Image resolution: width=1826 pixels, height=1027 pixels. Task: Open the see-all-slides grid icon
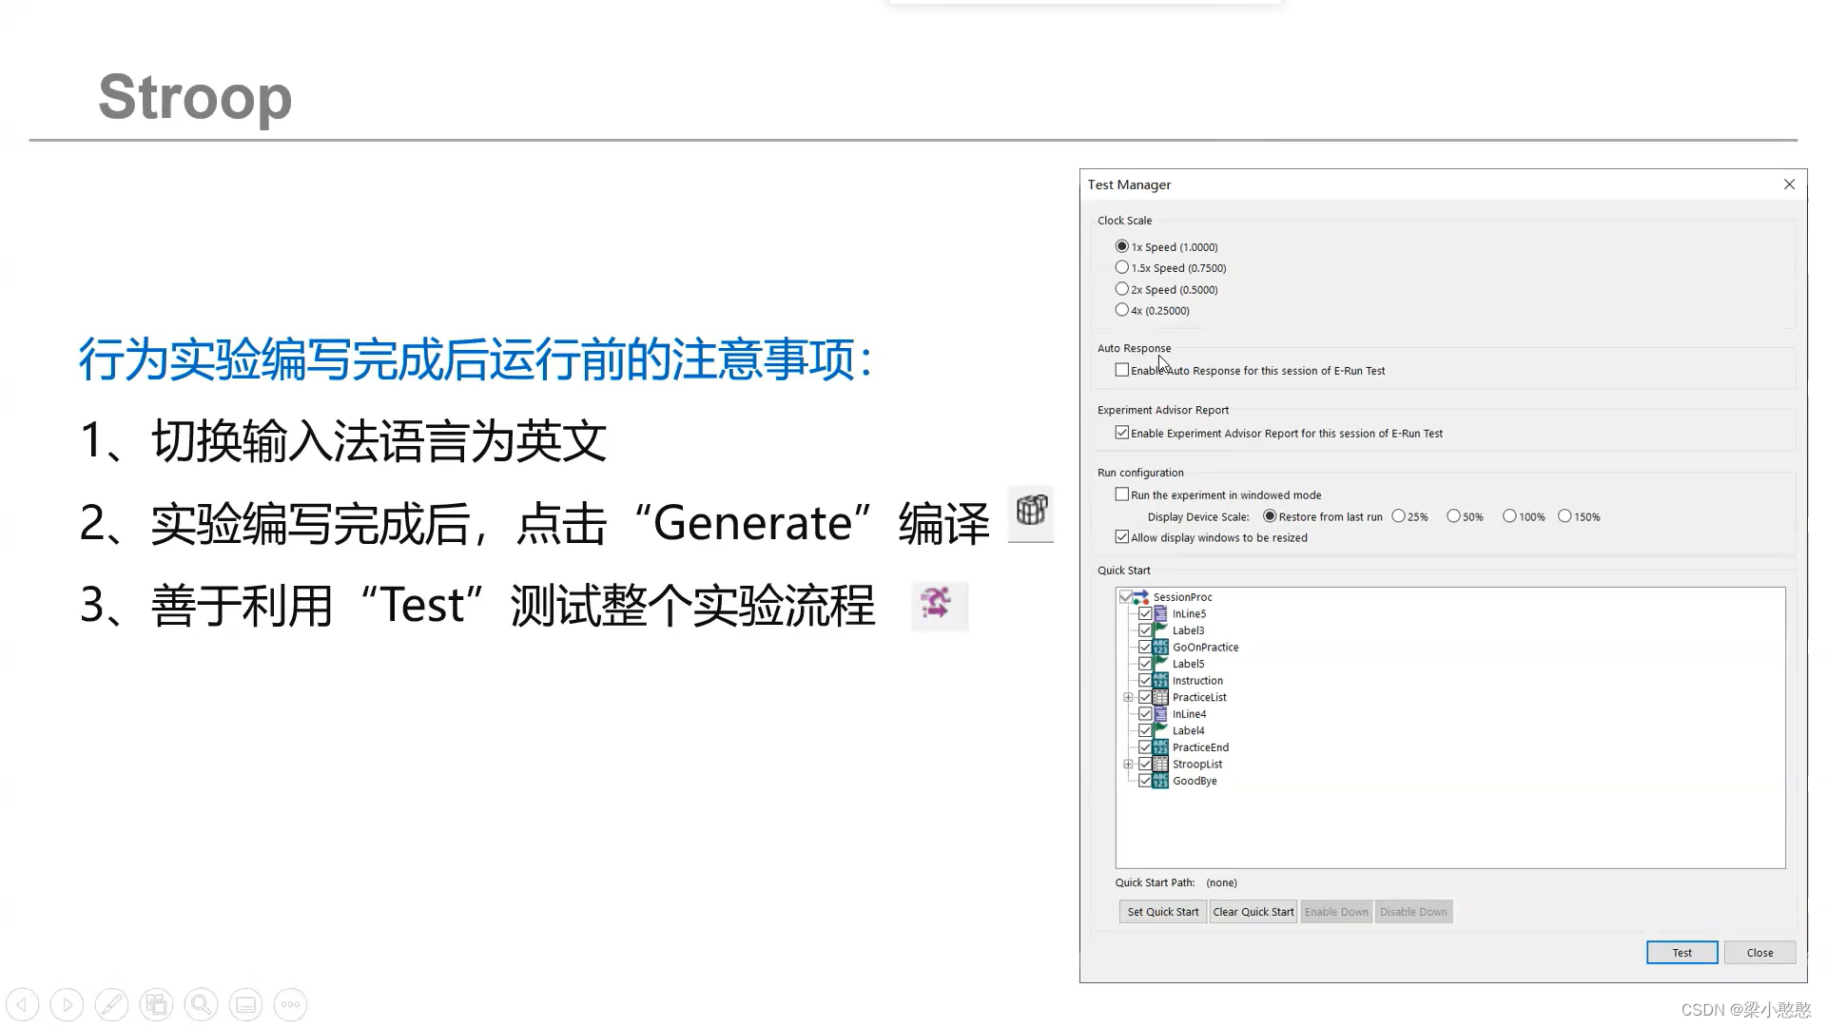click(x=156, y=1004)
